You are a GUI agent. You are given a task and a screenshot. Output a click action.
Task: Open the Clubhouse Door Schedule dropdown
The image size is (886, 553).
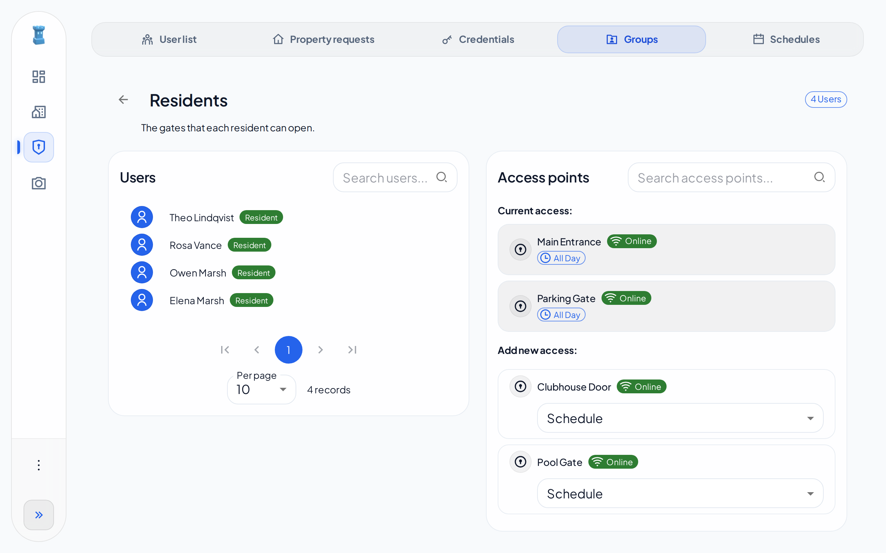680,418
